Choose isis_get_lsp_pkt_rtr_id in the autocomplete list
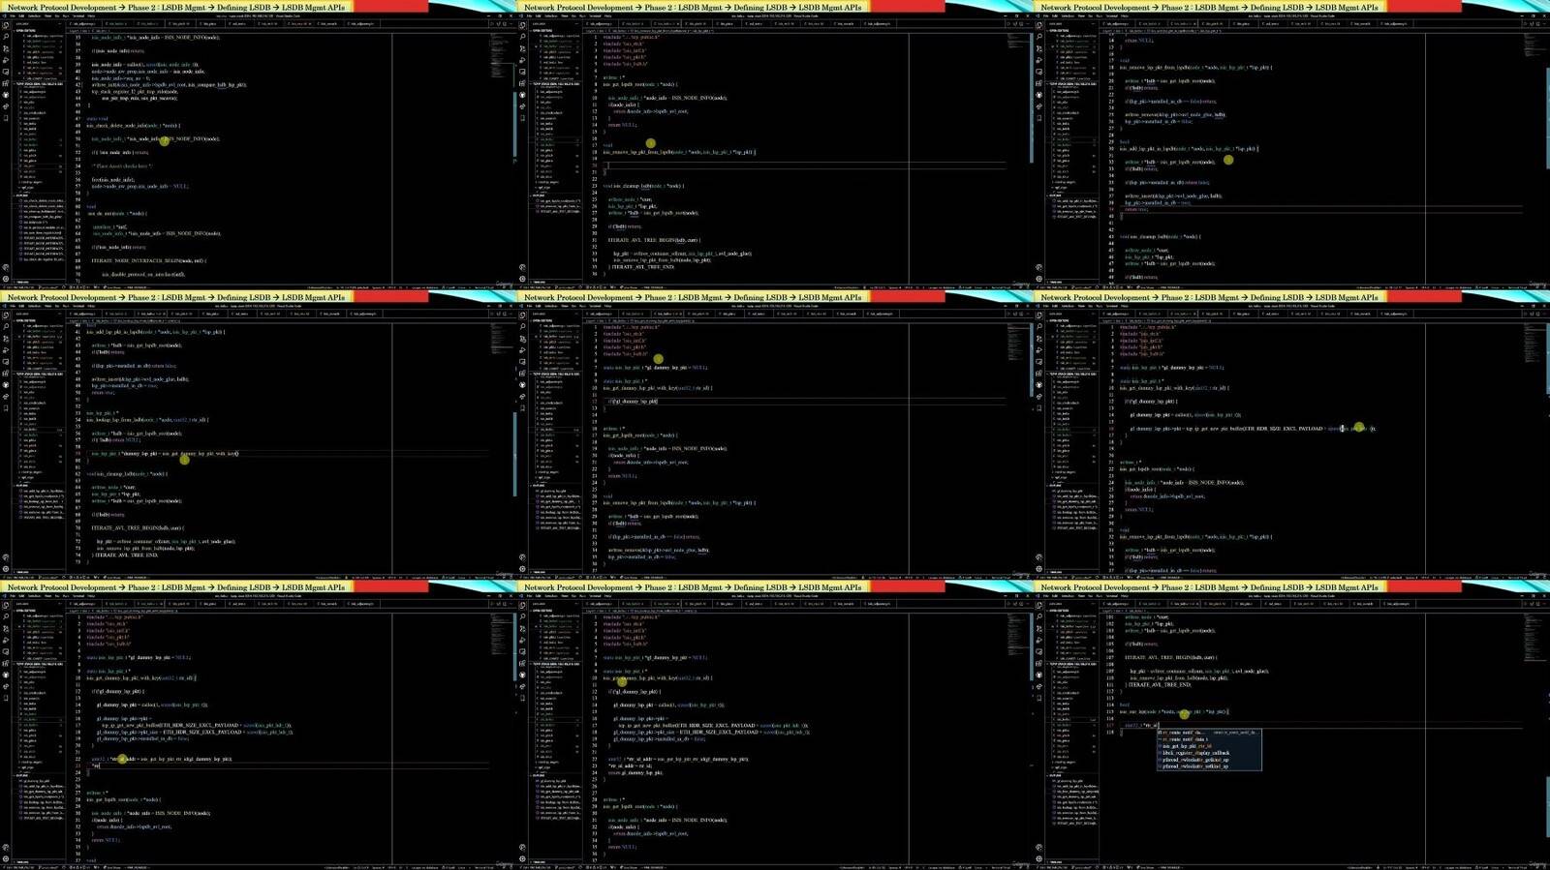This screenshot has width=1550, height=870. [x=1208, y=746]
